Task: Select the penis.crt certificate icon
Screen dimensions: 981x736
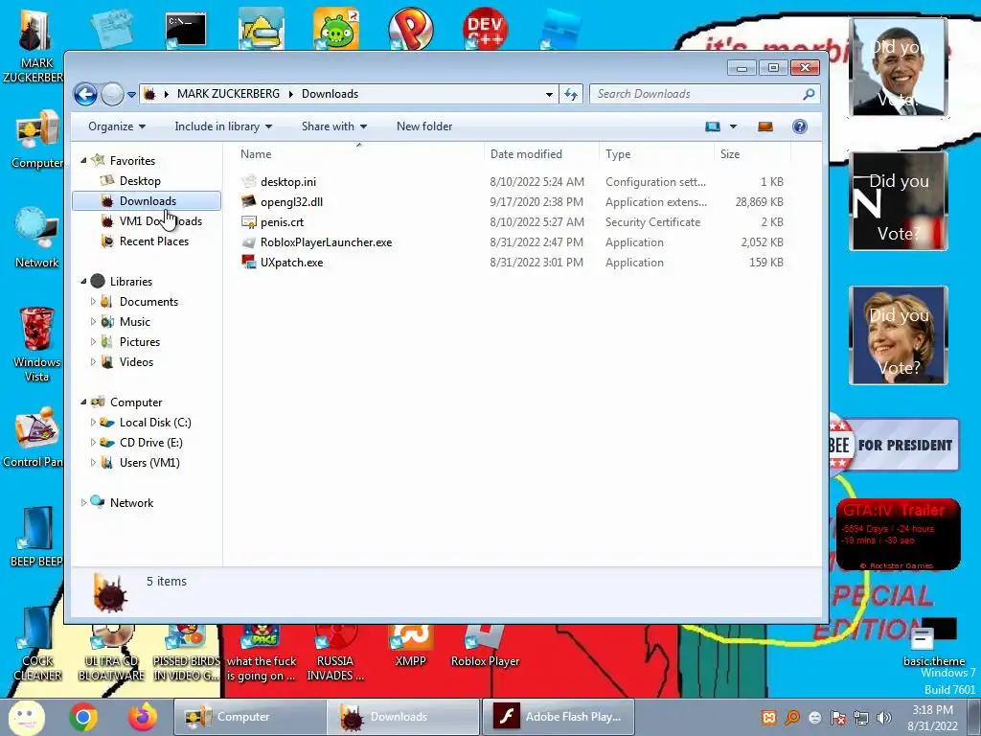Action: pyautogui.click(x=249, y=222)
